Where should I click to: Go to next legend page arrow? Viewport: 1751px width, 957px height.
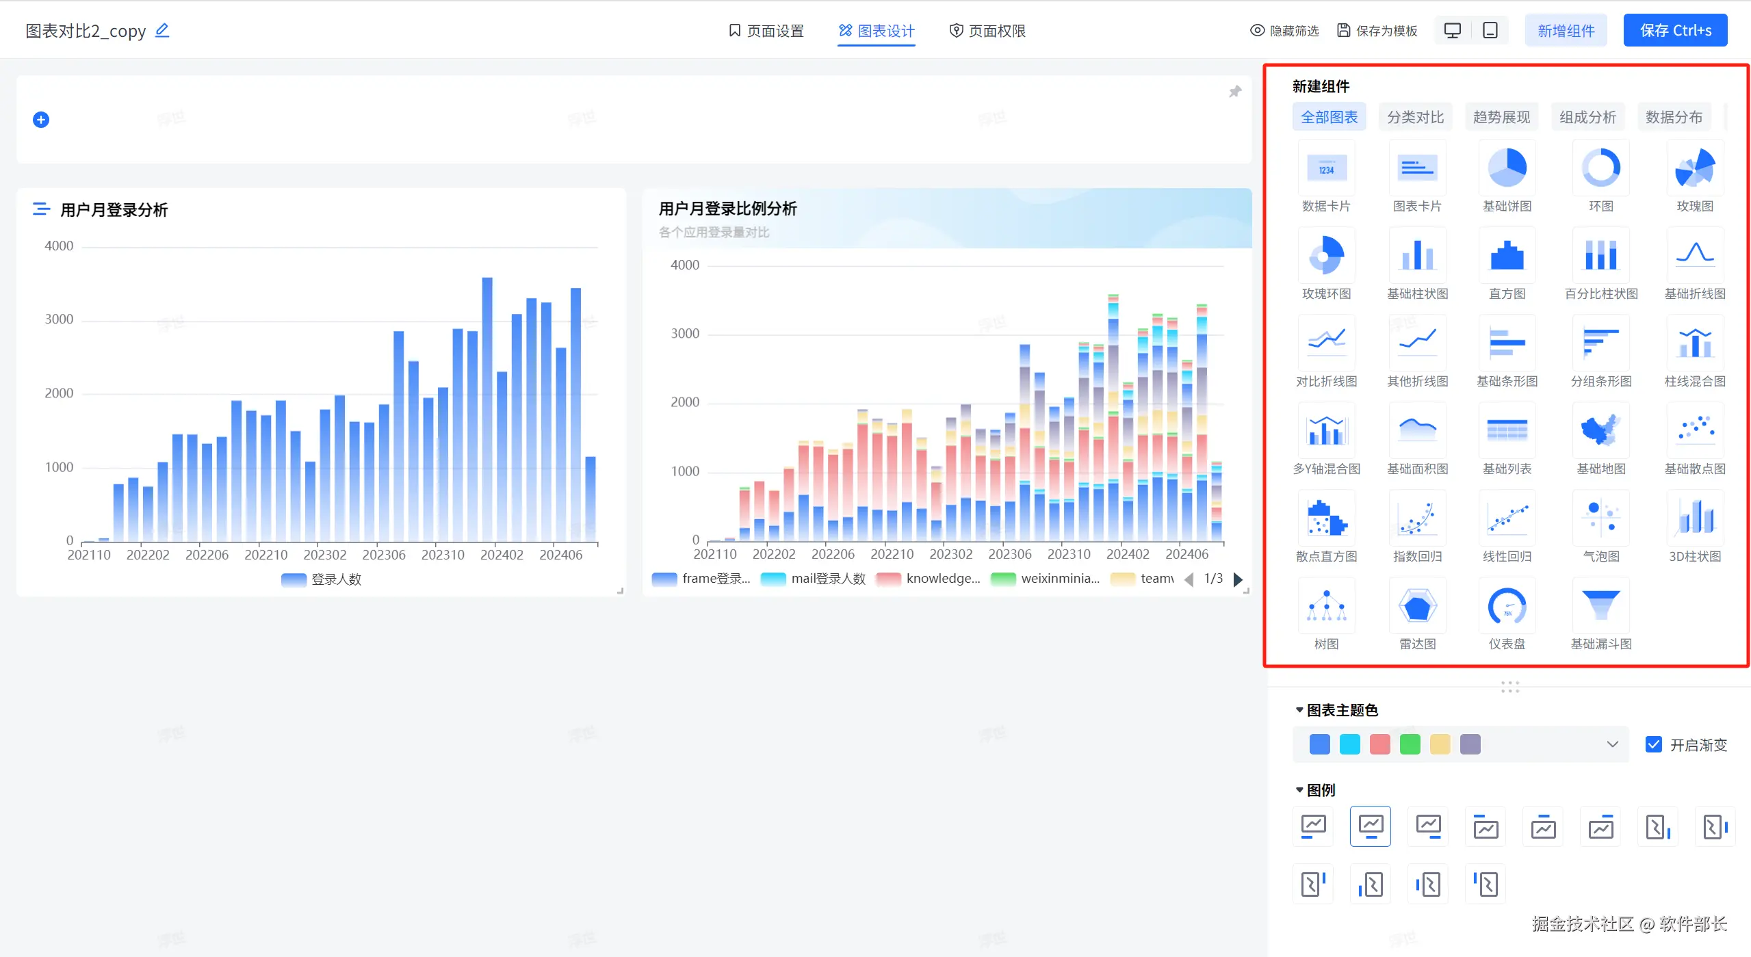[1238, 579]
